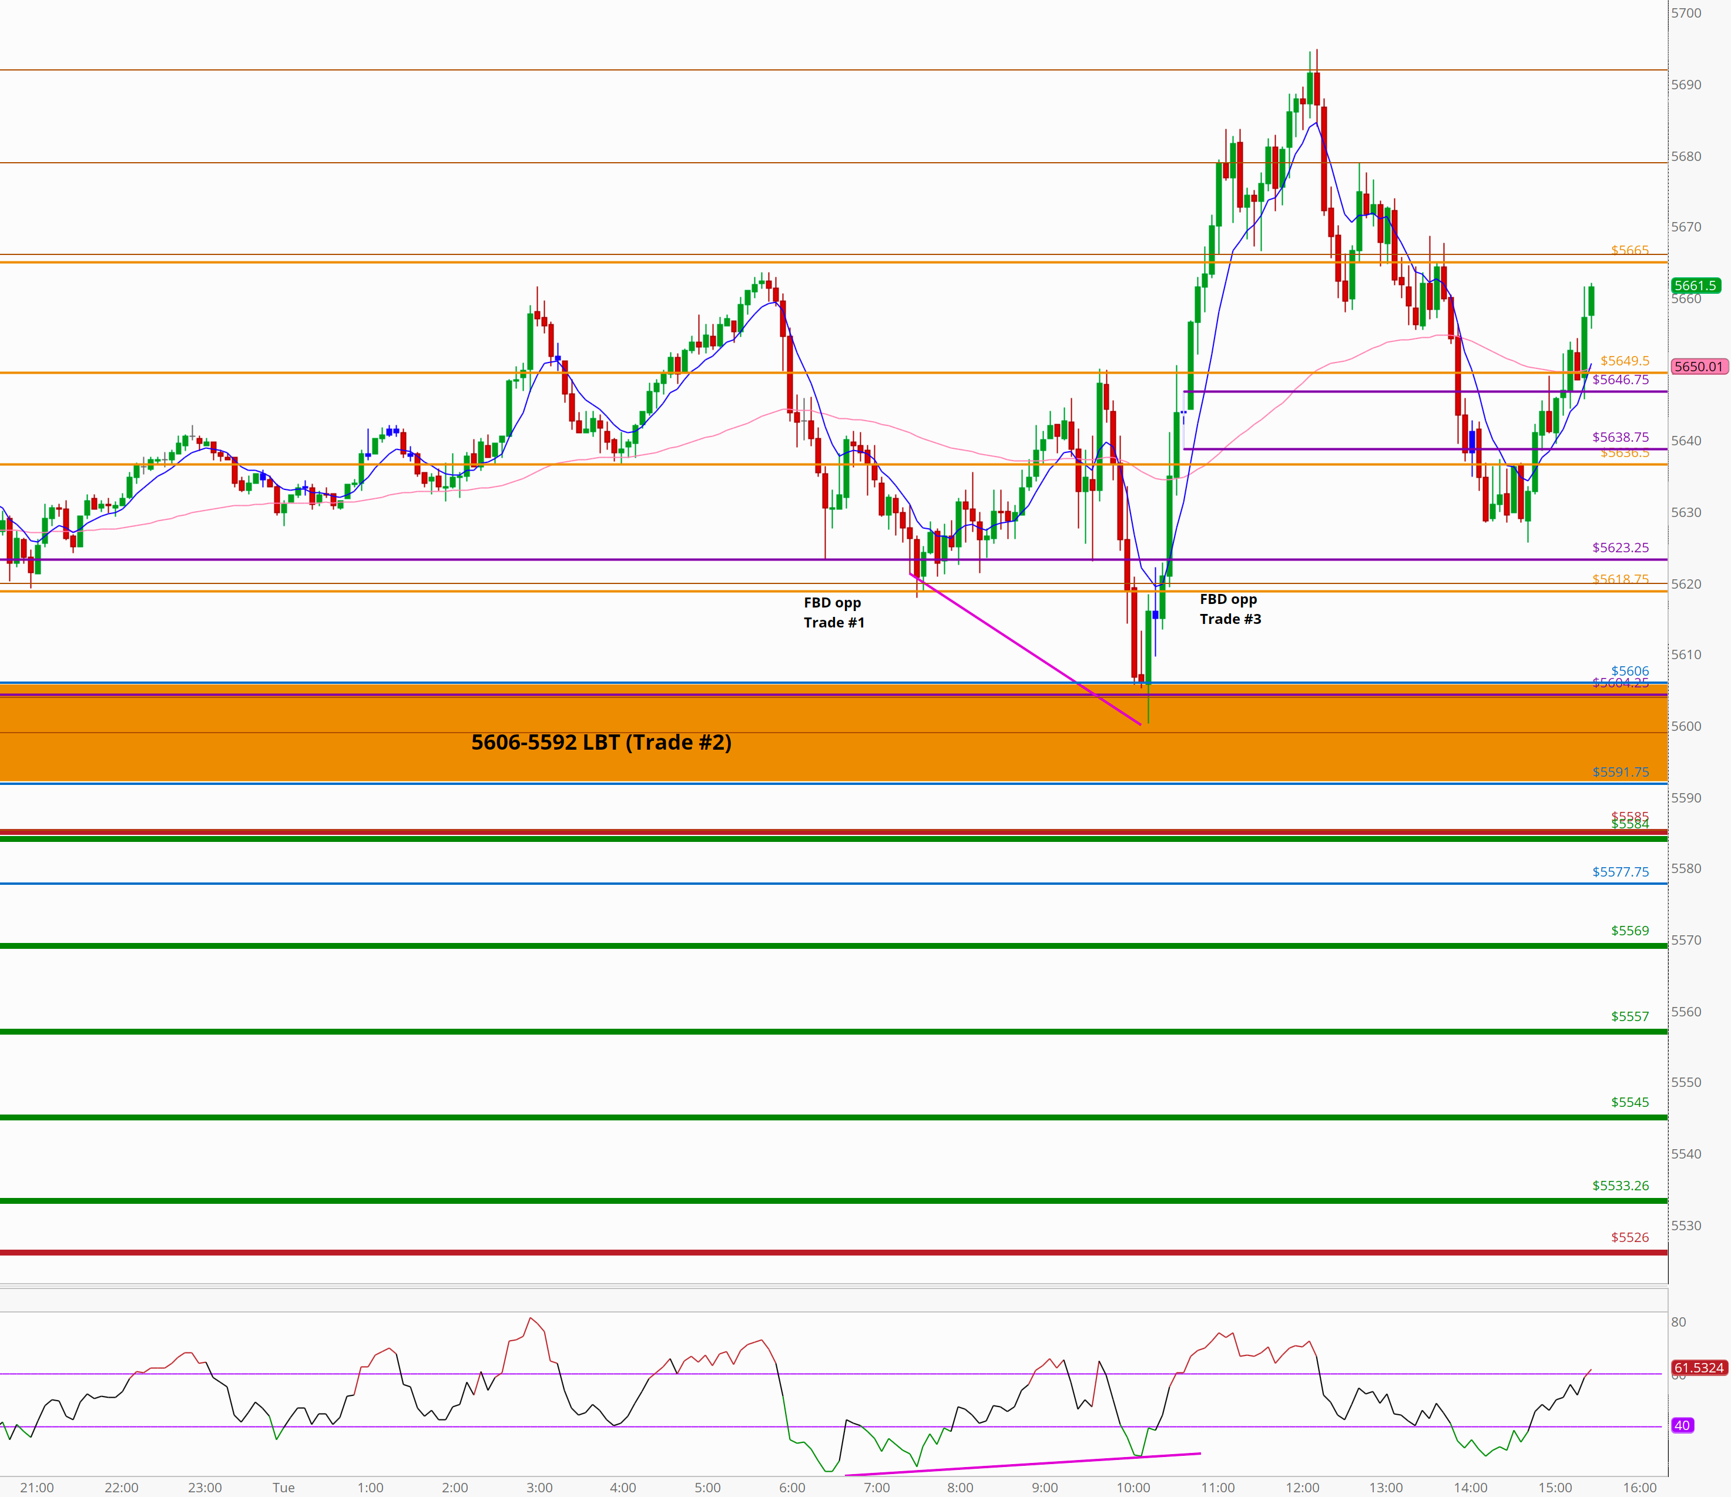Click the RSI value label 61.5324

[1698, 1368]
